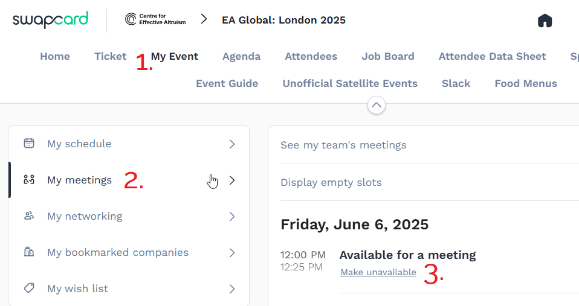
Task: Collapse the navigation bar with up chevron
Action: click(376, 105)
